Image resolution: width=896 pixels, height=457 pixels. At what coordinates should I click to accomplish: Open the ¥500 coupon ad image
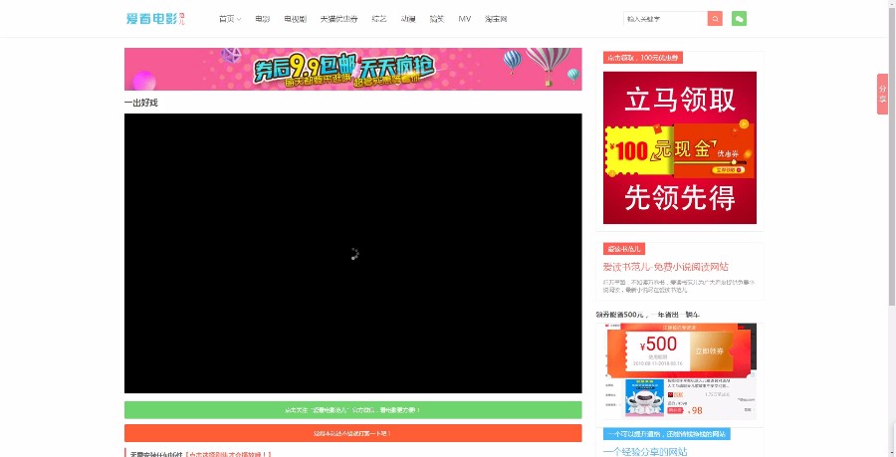click(680, 371)
